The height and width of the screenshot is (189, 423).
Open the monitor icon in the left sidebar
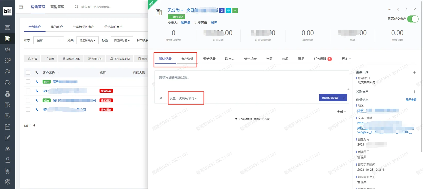click(8, 27)
